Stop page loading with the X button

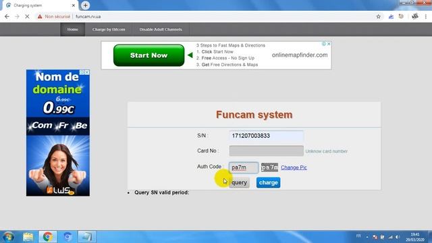tap(27, 16)
